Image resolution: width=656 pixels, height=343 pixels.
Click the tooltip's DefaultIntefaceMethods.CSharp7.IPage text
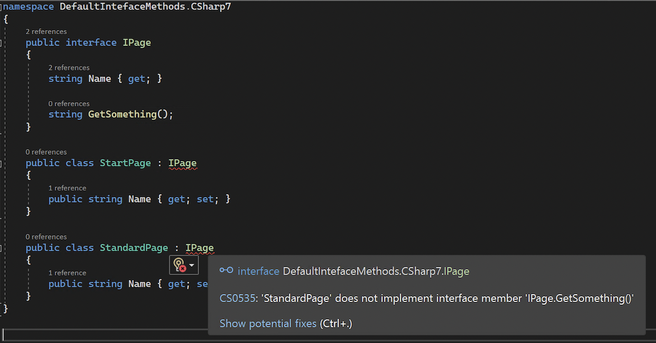tap(376, 271)
